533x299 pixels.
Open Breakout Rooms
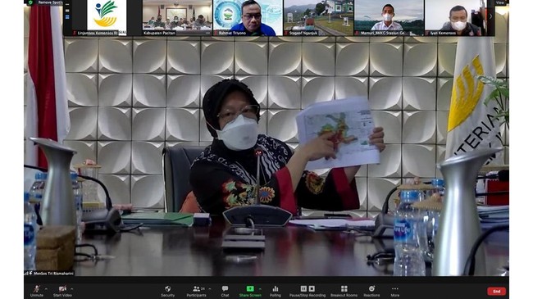point(344,291)
